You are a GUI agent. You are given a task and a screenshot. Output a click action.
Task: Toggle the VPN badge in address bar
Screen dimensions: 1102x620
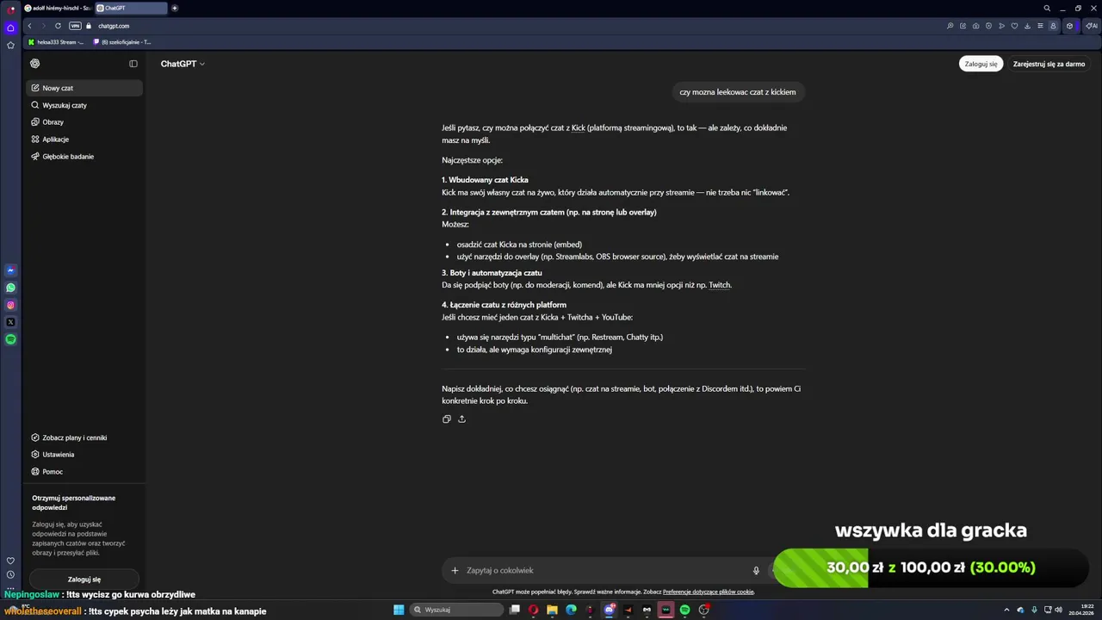tap(75, 26)
